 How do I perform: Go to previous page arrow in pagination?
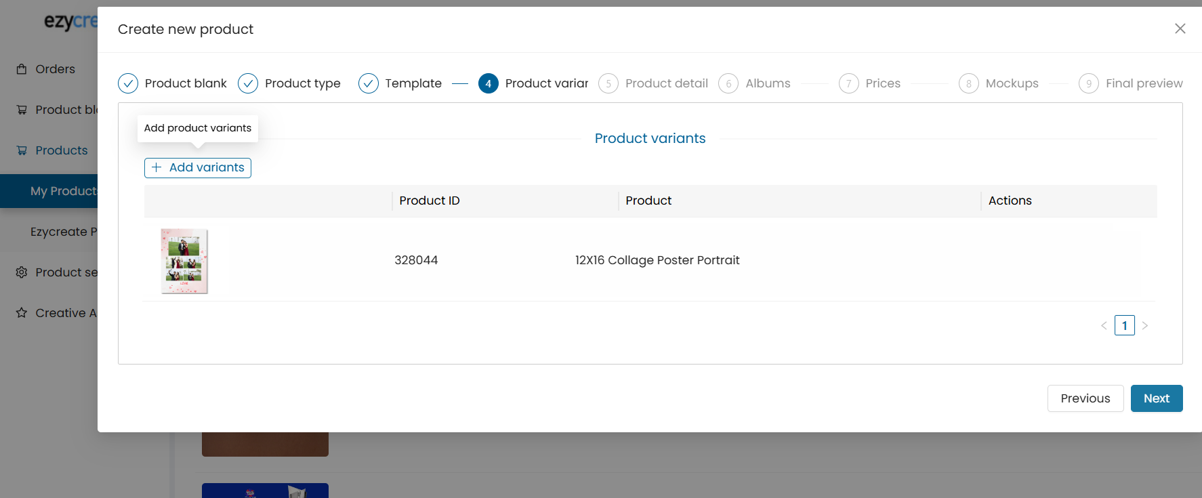(x=1104, y=326)
